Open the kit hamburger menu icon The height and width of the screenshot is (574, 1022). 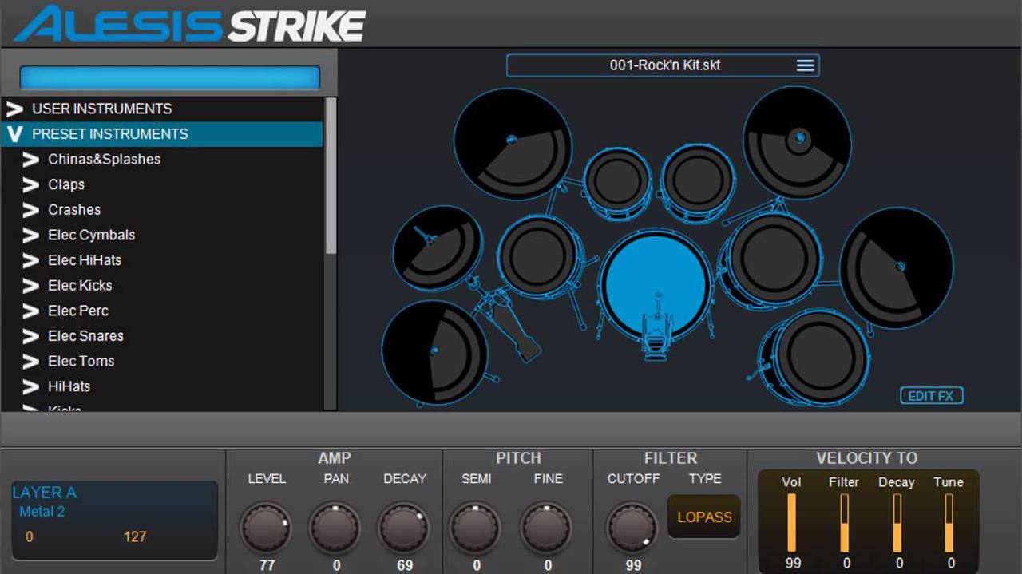805,65
